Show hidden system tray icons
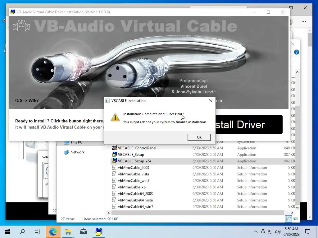The width and height of the screenshot is (318, 238). 256,232
